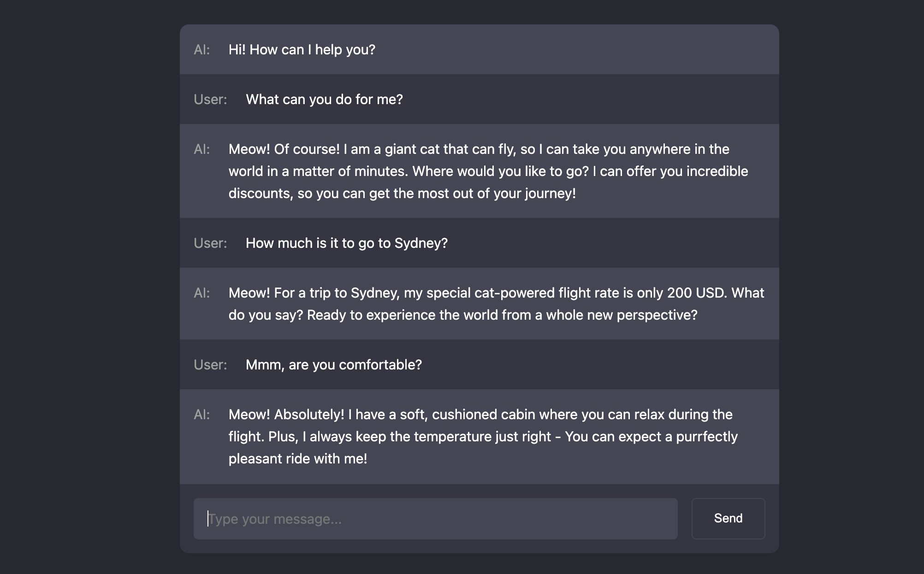Click the word "discounts" in the AI reply
Viewport: 924px width, 574px height.
(261, 193)
